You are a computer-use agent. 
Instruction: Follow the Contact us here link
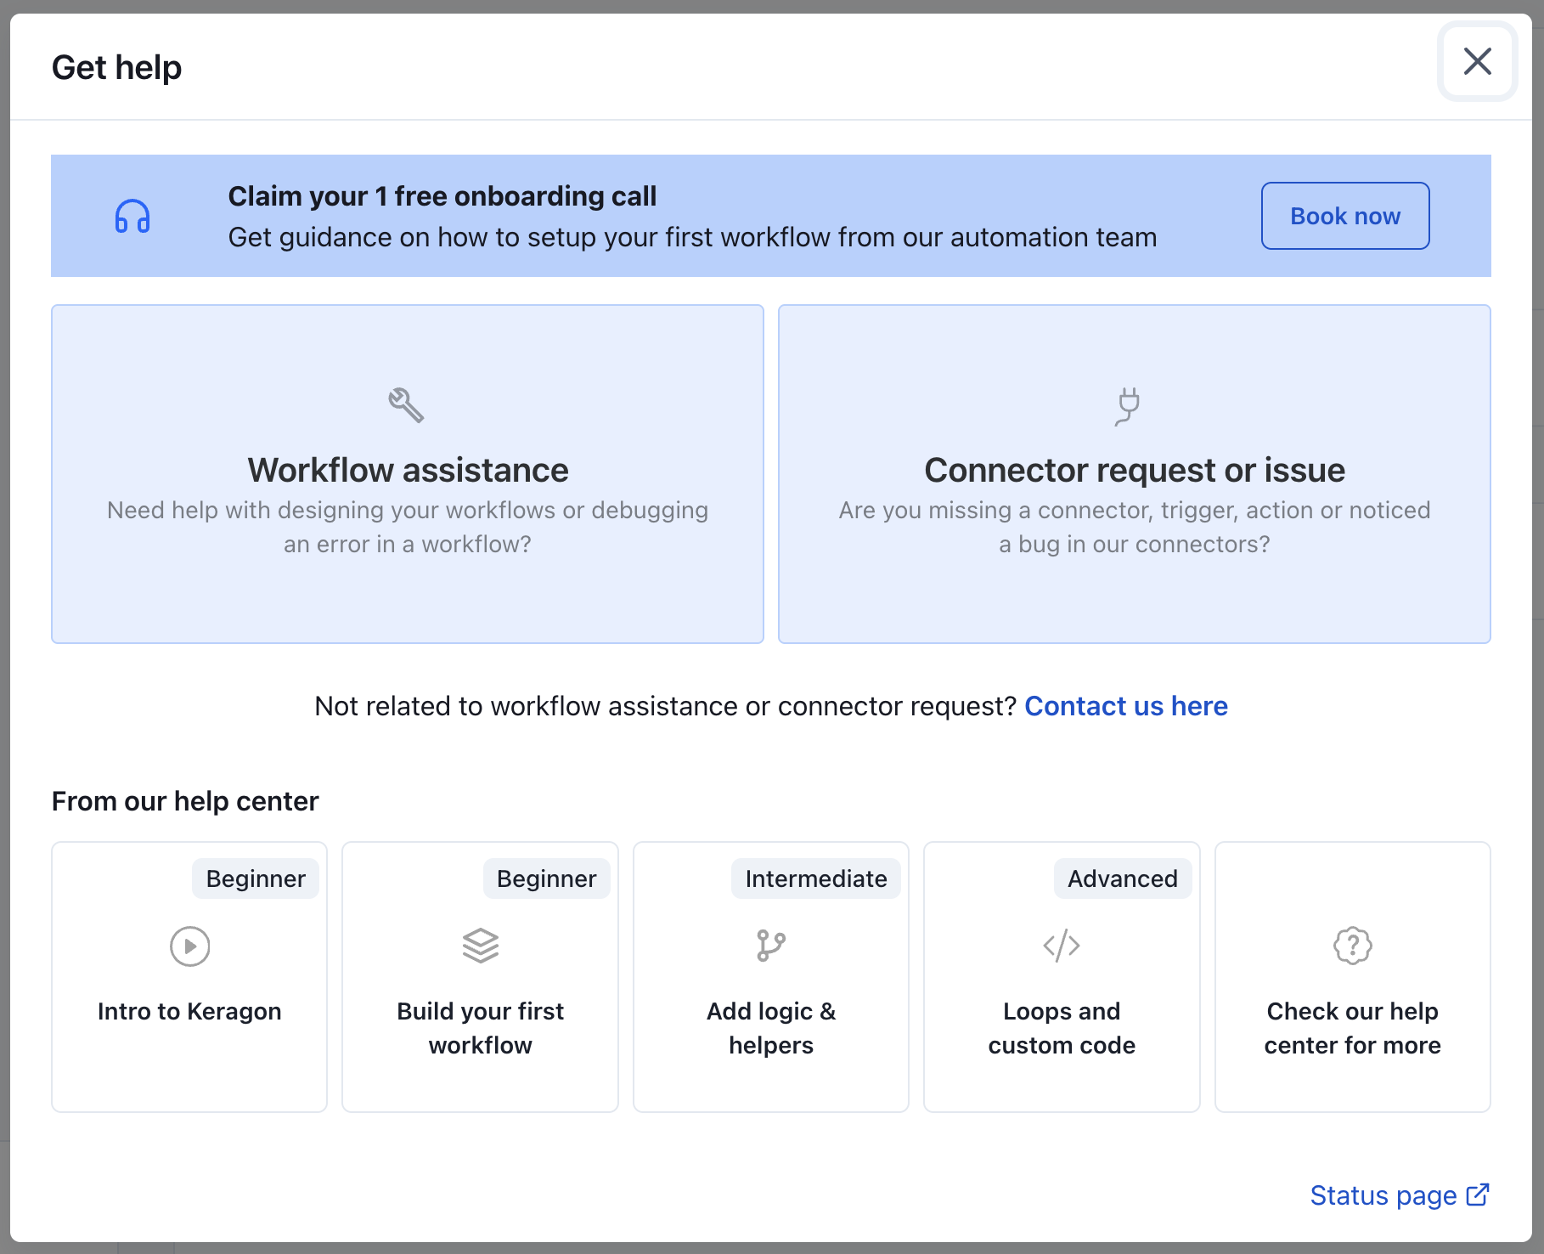point(1125,706)
